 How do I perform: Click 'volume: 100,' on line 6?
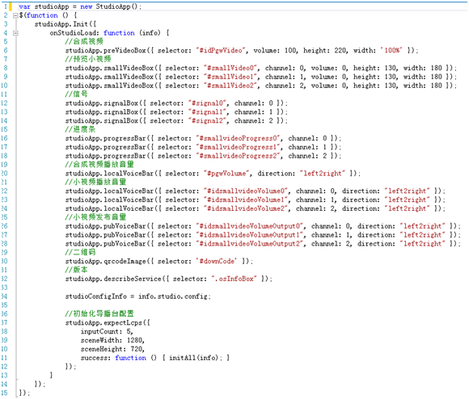pyautogui.click(x=276, y=50)
